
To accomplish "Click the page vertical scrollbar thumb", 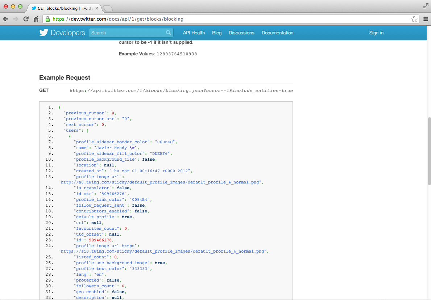I will [429, 151].
